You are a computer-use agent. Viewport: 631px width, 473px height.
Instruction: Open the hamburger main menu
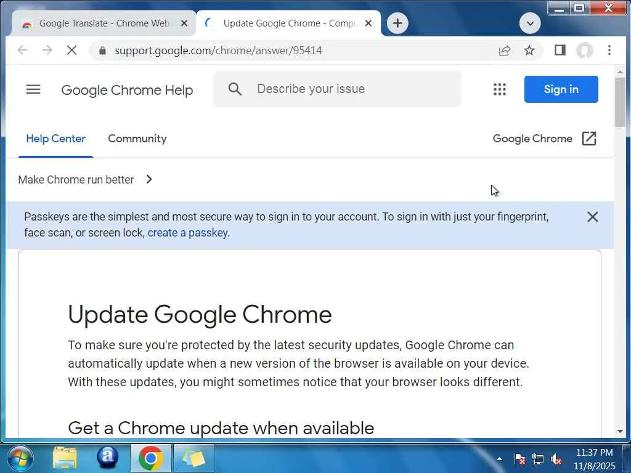coord(33,89)
